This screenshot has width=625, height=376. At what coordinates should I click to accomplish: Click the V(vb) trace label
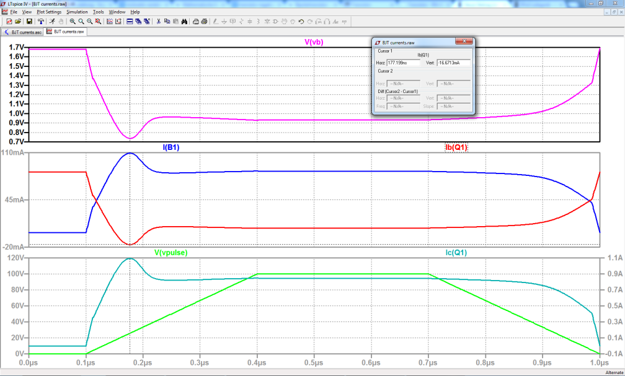[313, 42]
